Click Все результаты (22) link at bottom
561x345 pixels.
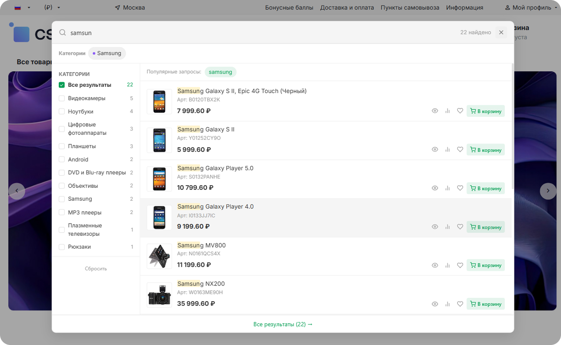(283, 324)
